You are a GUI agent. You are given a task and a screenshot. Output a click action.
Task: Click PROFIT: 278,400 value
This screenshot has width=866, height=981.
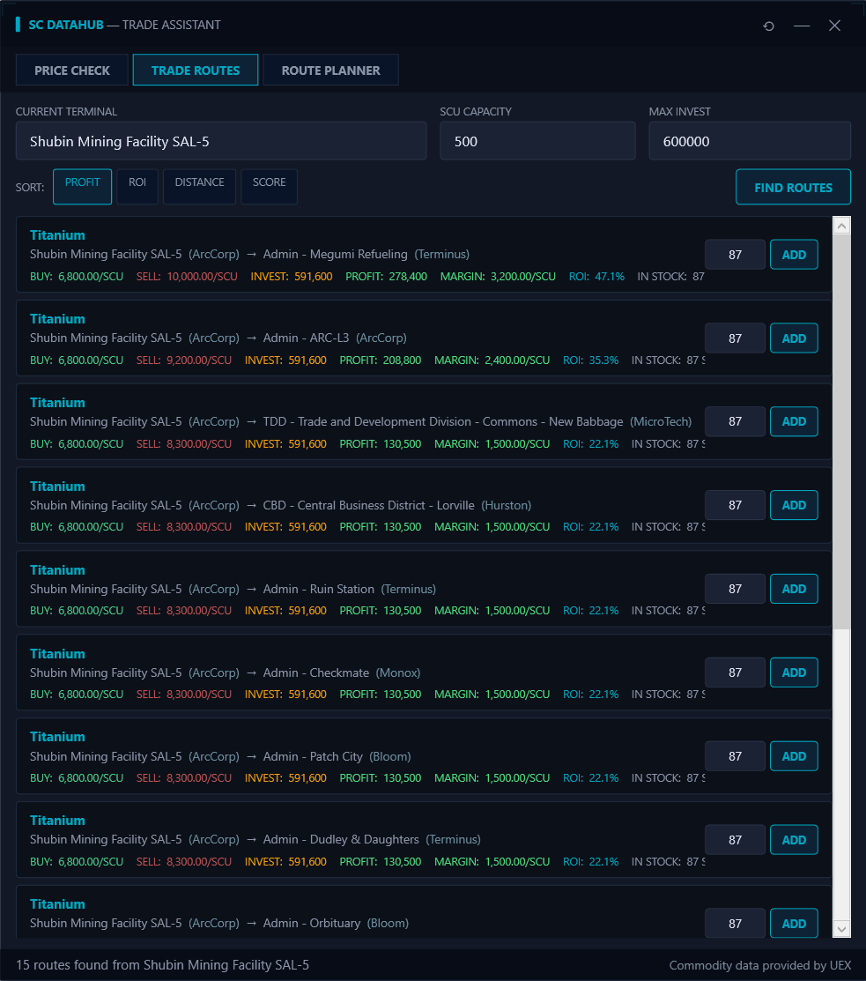pos(387,277)
